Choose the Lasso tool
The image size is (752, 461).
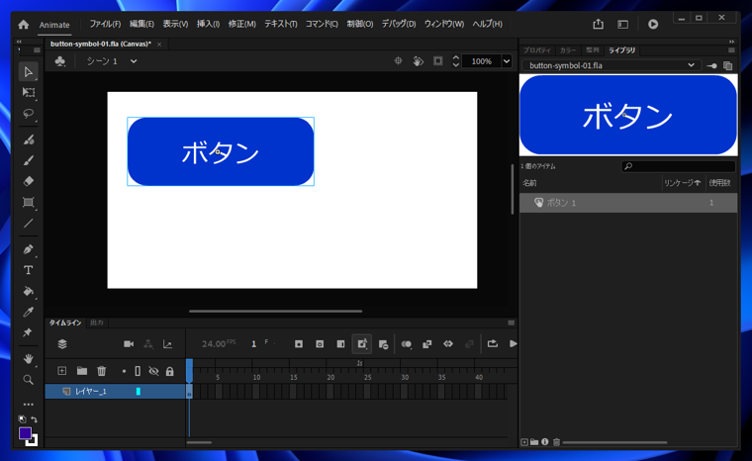29,114
